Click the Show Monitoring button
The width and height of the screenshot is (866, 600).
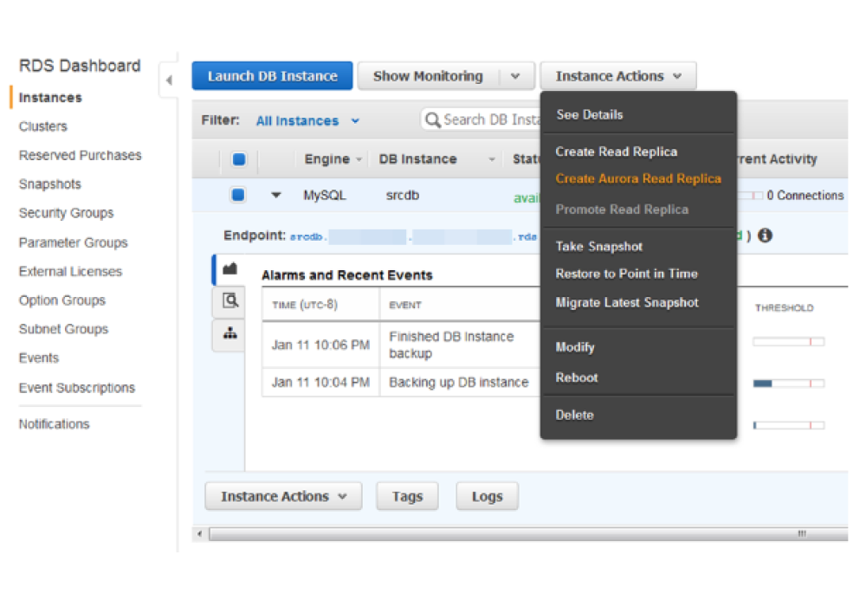click(x=428, y=76)
